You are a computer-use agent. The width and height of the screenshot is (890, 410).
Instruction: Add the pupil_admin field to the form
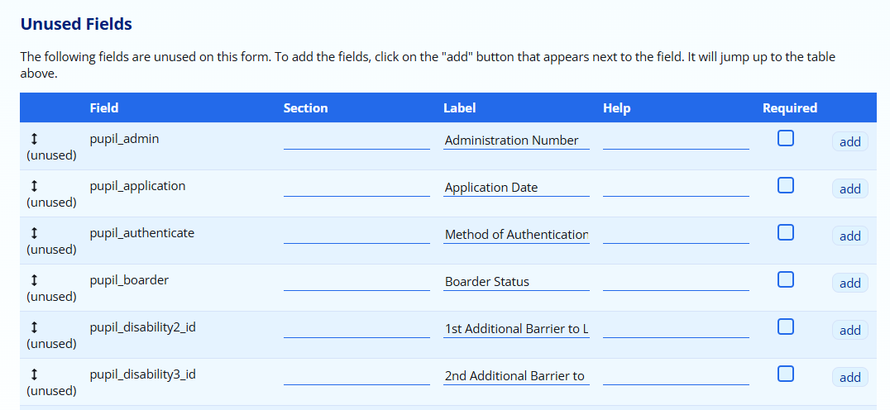coord(849,141)
